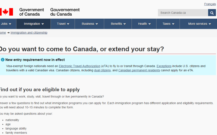Go to Immigration and citizenship breadcrumb
Image resolution: width=217 pixels, height=135 pixels.
29,33
